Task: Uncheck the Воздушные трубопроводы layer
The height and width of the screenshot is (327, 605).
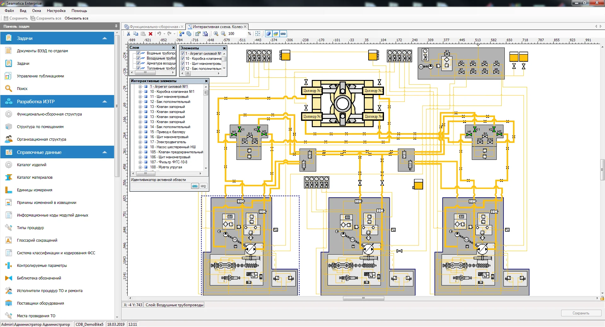Action: [x=138, y=58]
